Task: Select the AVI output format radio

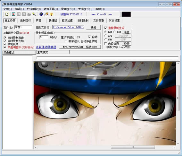Action: point(106,36)
